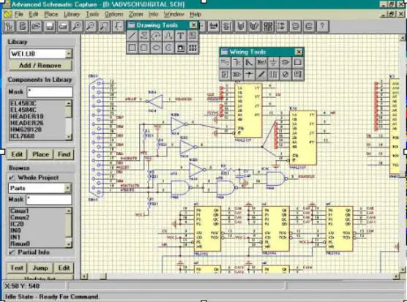Screen dimensions: 407x302
Task: Select the ellipse drawing tool
Action: click(x=156, y=48)
